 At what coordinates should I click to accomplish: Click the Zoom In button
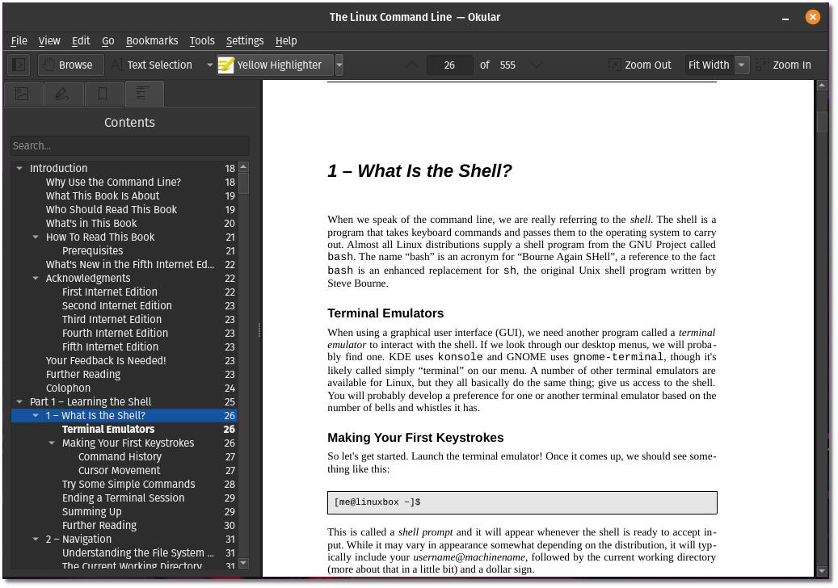tap(783, 65)
